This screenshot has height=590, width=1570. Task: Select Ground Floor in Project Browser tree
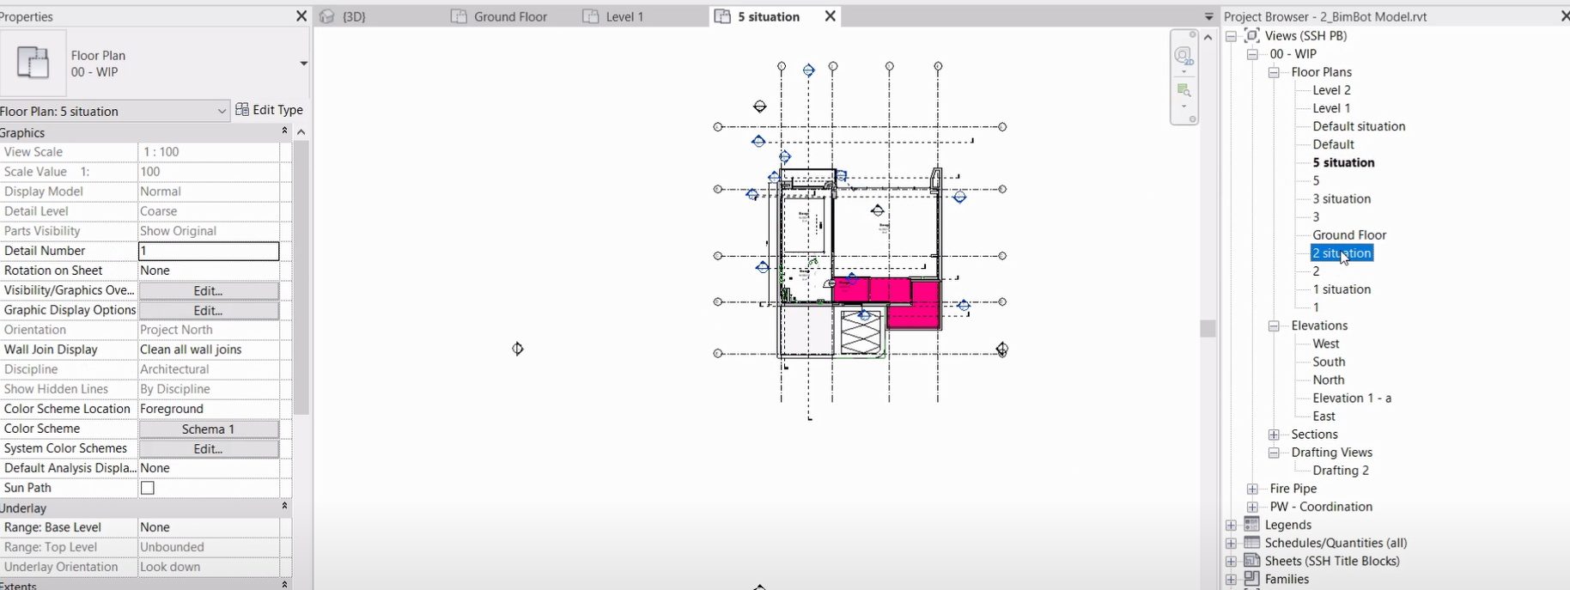pos(1349,235)
